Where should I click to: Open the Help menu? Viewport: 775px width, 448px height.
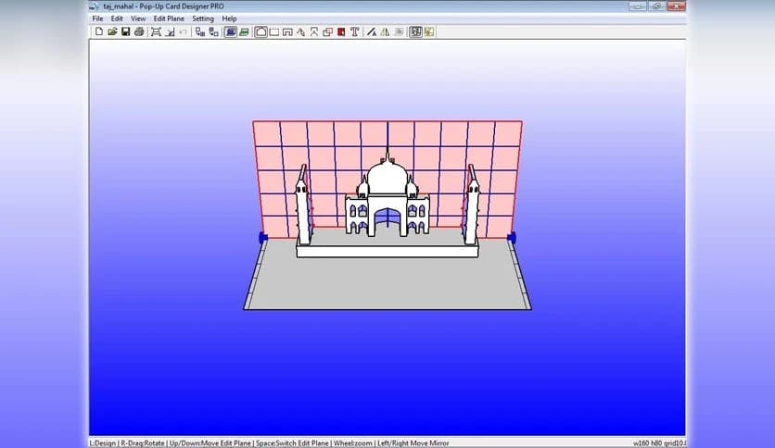229,19
